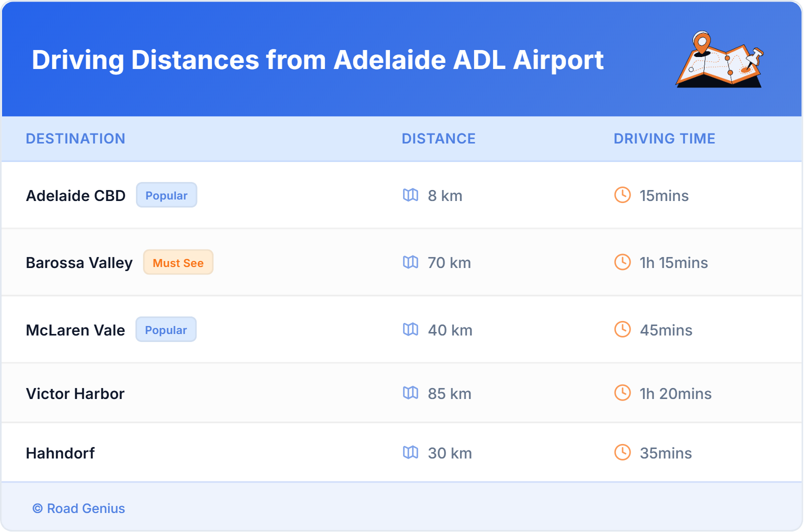
Task: Click the Driving Time column header
Action: (x=664, y=138)
